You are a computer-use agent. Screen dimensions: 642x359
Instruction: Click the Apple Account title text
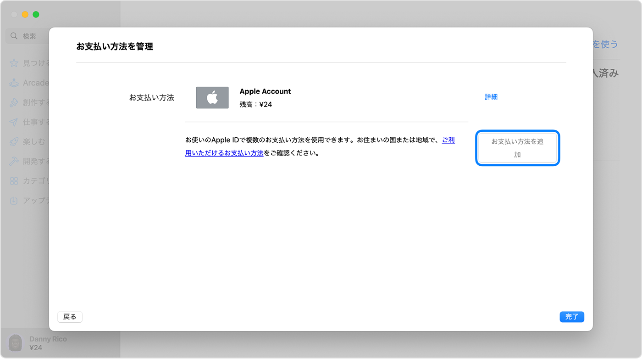pos(266,91)
